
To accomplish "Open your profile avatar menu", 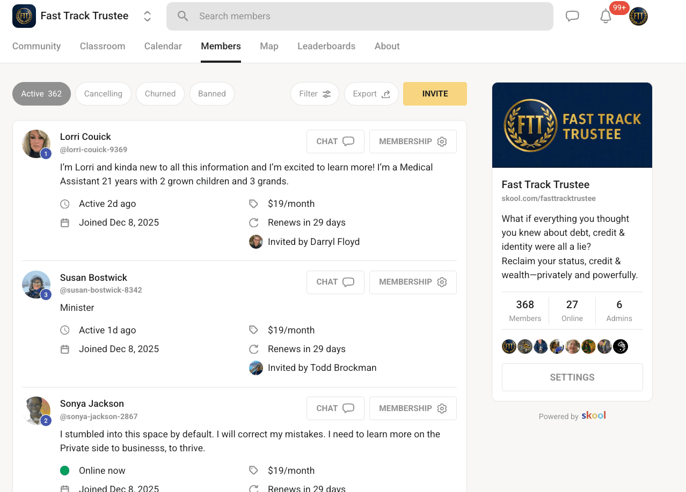I will 638,17.
